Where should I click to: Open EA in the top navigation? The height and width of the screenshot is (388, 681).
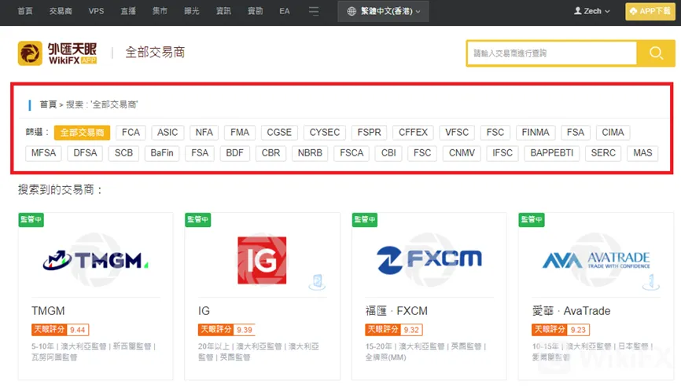tap(285, 11)
